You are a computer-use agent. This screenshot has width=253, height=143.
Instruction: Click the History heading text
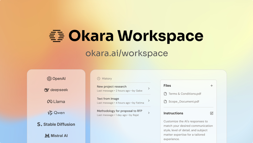tap(107, 78)
